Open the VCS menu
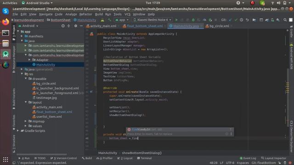 [127, 14]
